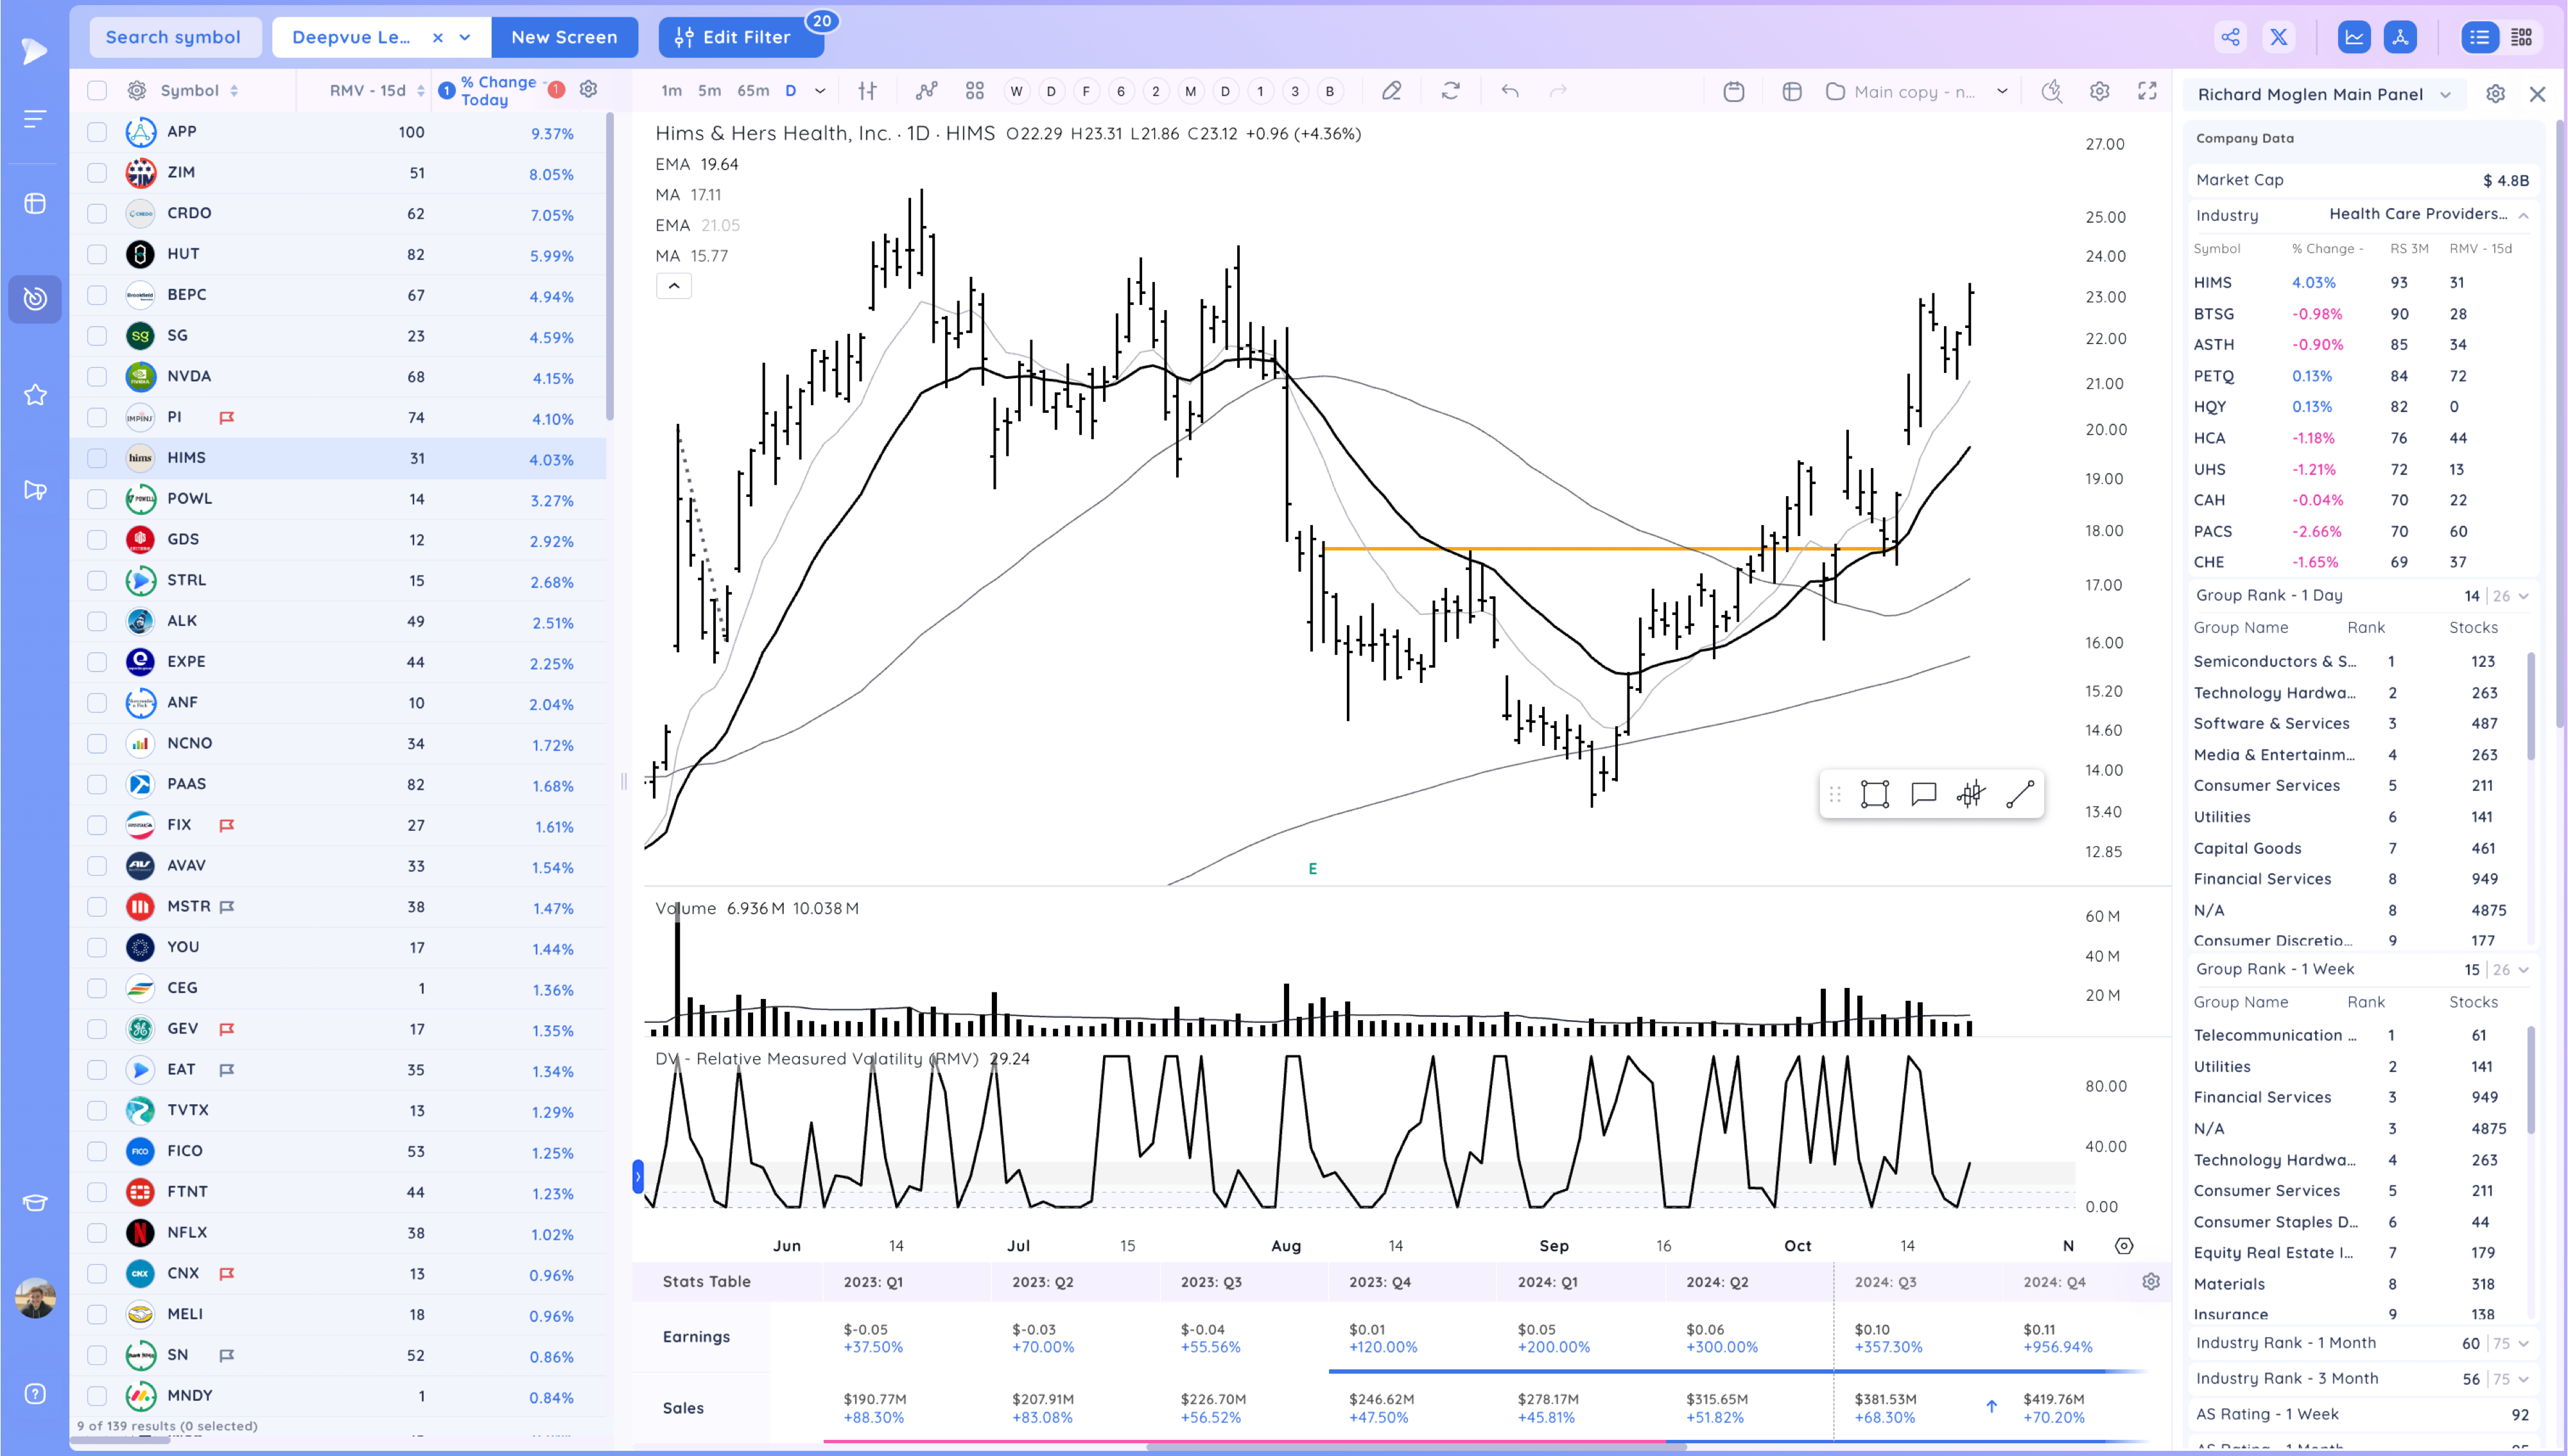Viewport: 2568px width, 1456px height.
Task: Expand the Group Rank - 1 Week section
Action: coord(2523,969)
